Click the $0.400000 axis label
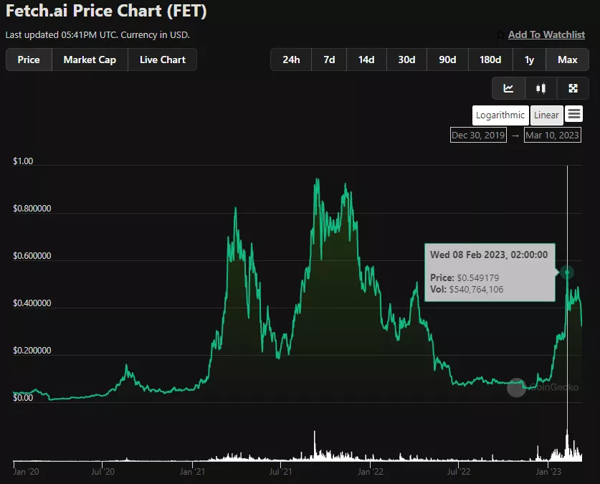The image size is (600, 484). 32,303
